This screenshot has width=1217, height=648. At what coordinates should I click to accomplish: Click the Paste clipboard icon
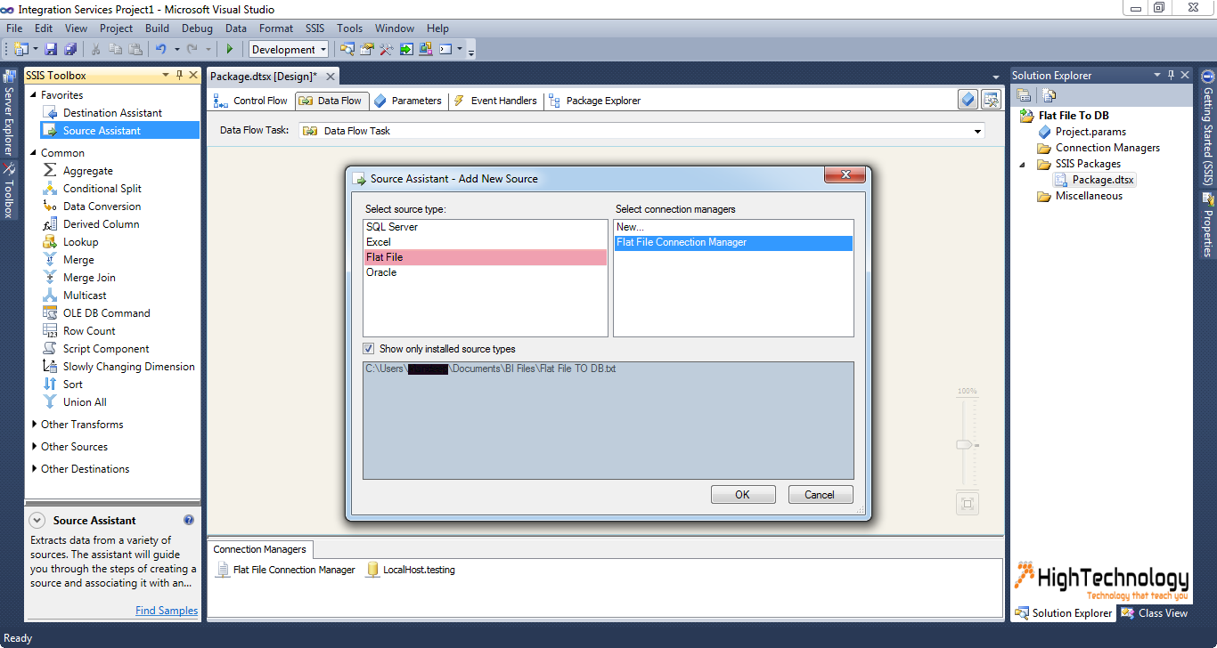[x=135, y=49]
